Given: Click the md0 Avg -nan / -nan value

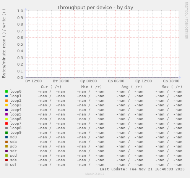Looking at the screenshot, I should pyautogui.click(x=130, y=137).
